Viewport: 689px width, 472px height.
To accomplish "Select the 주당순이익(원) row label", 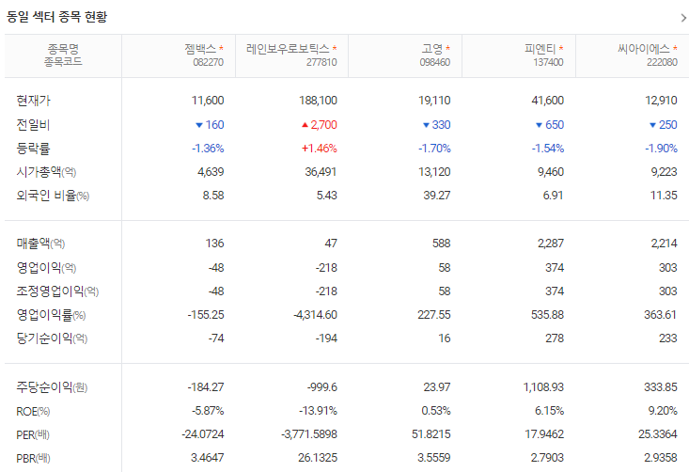I will (x=52, y=387).
